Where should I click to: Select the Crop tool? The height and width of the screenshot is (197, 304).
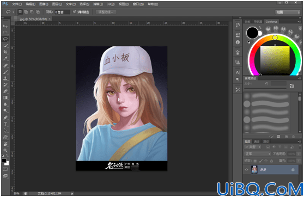(x=5, y=52)
